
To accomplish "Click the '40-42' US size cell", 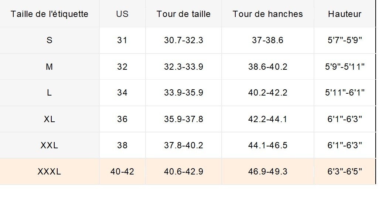I will pyautogui.click(x=122, y=172).
